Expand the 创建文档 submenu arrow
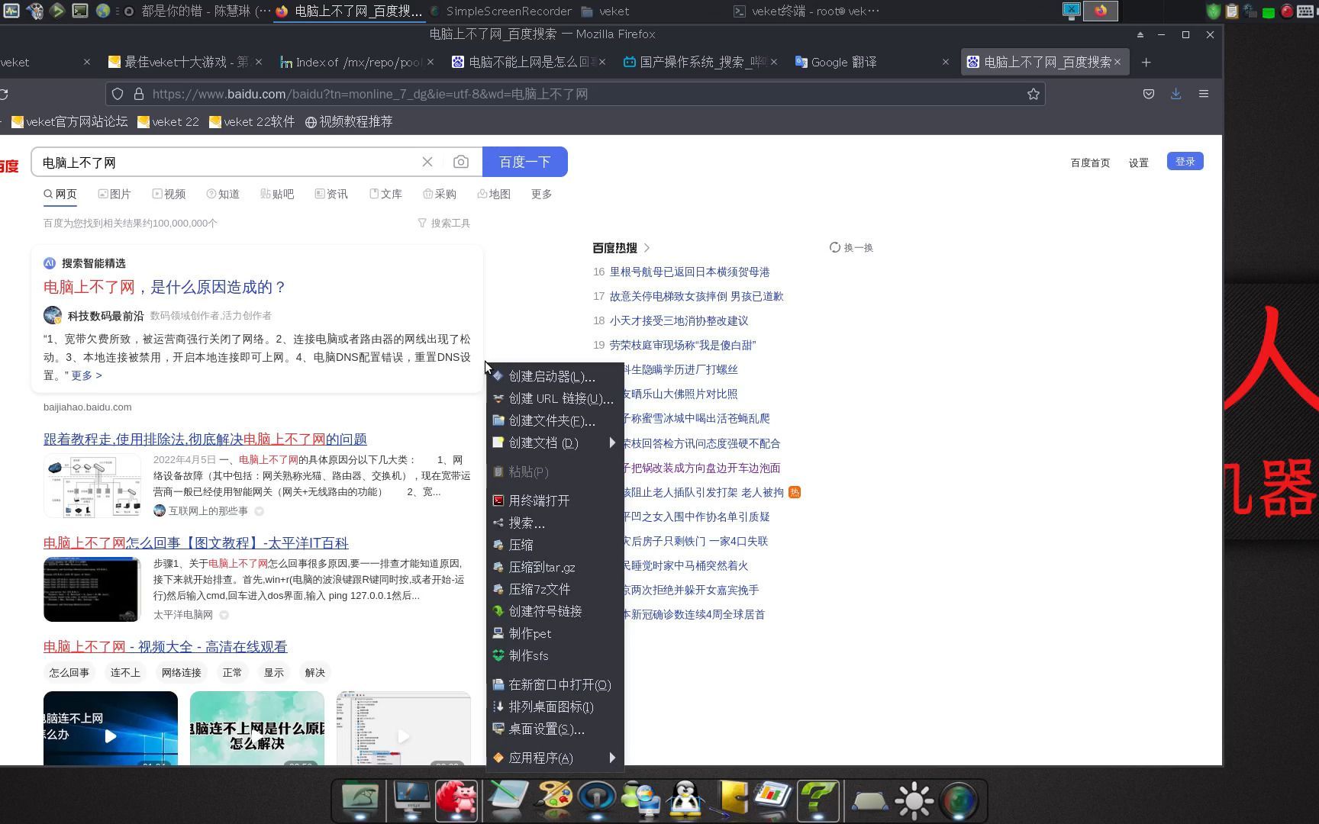The width and height of the screenshot is (1319, 824). (612, 443)
